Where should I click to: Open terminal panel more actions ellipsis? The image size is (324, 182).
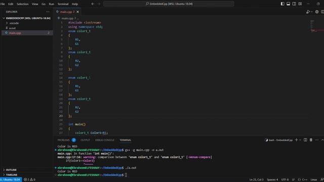tap(317, 140)
